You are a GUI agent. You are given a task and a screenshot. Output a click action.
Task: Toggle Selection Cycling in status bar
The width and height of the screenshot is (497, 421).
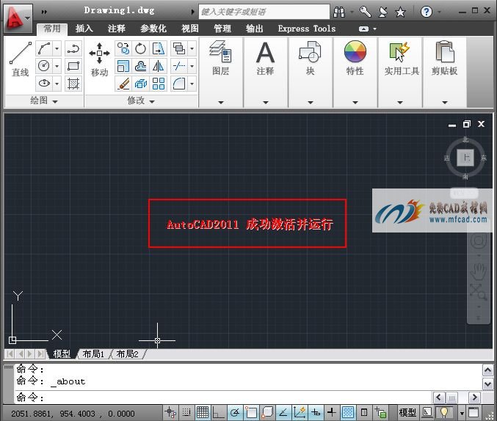(380, 412)
